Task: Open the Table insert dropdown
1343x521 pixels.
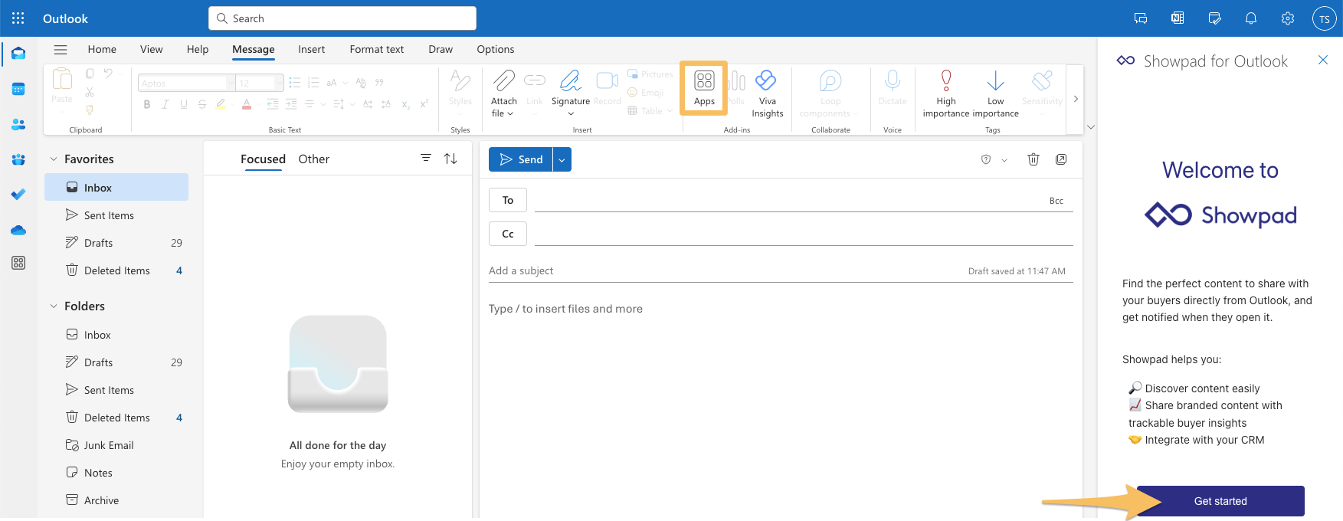Action: 670,111
